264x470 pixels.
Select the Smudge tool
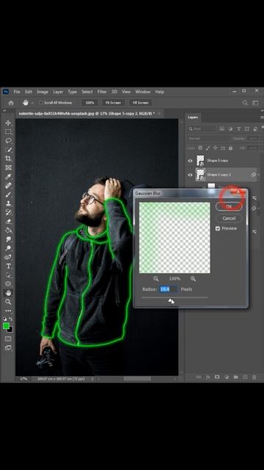8,239
